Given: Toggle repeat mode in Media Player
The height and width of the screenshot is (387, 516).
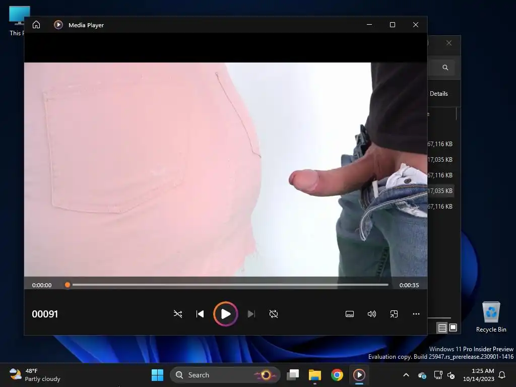Looking at the screenshot, I should point(274,314).
